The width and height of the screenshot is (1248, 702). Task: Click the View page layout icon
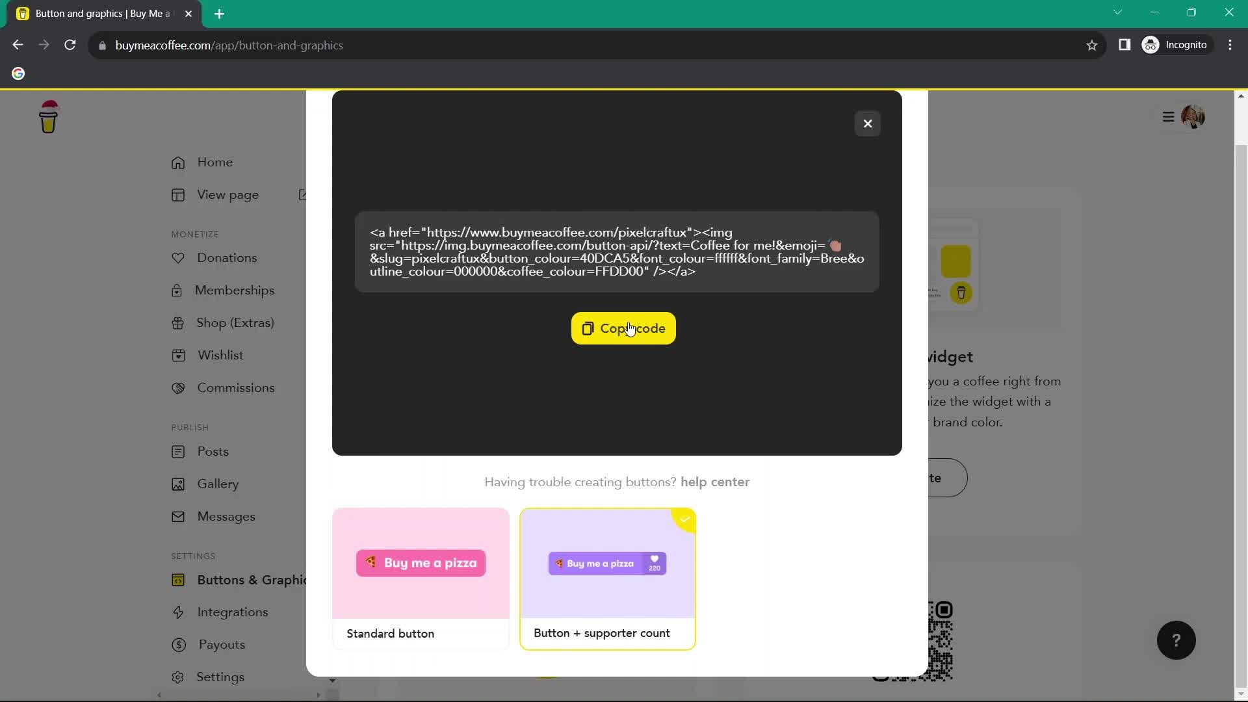(x=178, y=195)
